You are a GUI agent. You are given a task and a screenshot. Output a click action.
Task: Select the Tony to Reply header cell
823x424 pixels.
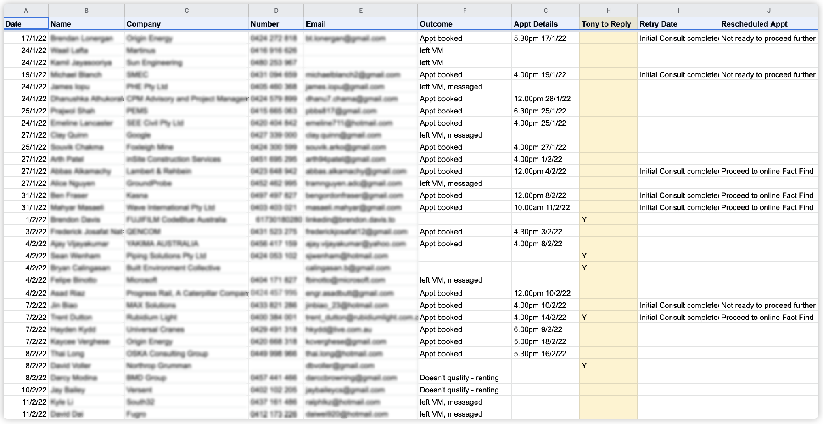(608, 24)
